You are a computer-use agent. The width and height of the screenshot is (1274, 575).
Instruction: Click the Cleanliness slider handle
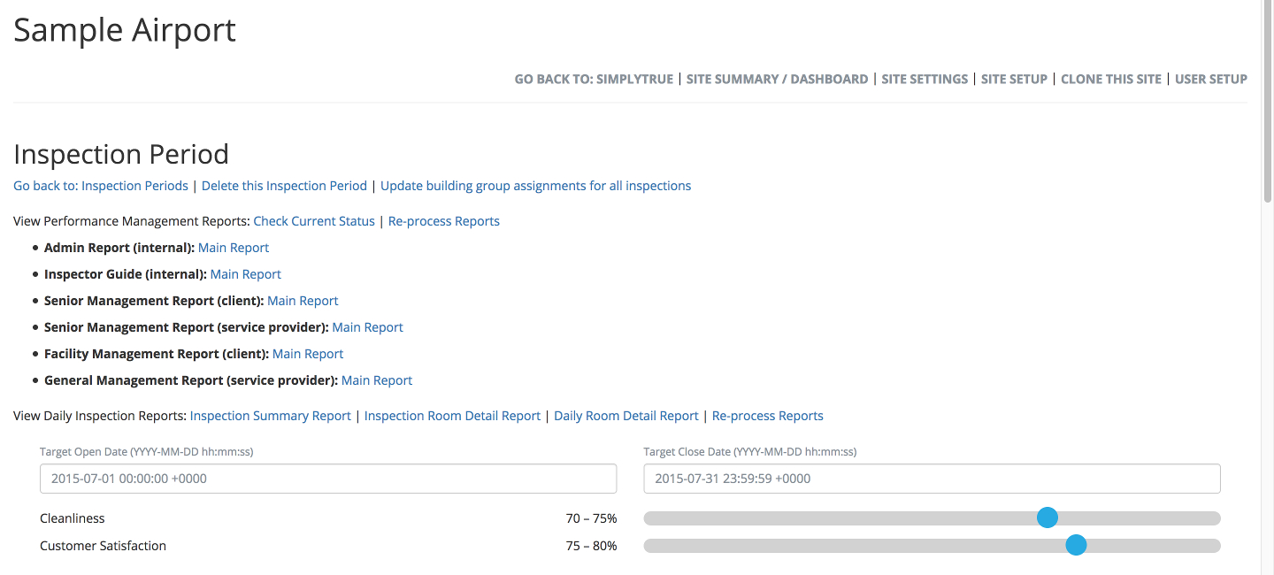[x=1047, y=517]
